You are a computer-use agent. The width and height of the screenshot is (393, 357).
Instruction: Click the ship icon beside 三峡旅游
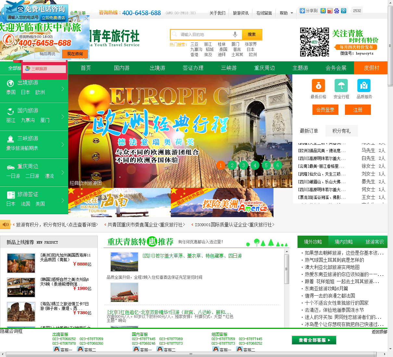(x=10, y=139)
